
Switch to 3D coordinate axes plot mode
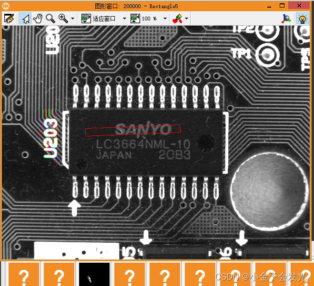pyautogui.click(x=286, y=19)
